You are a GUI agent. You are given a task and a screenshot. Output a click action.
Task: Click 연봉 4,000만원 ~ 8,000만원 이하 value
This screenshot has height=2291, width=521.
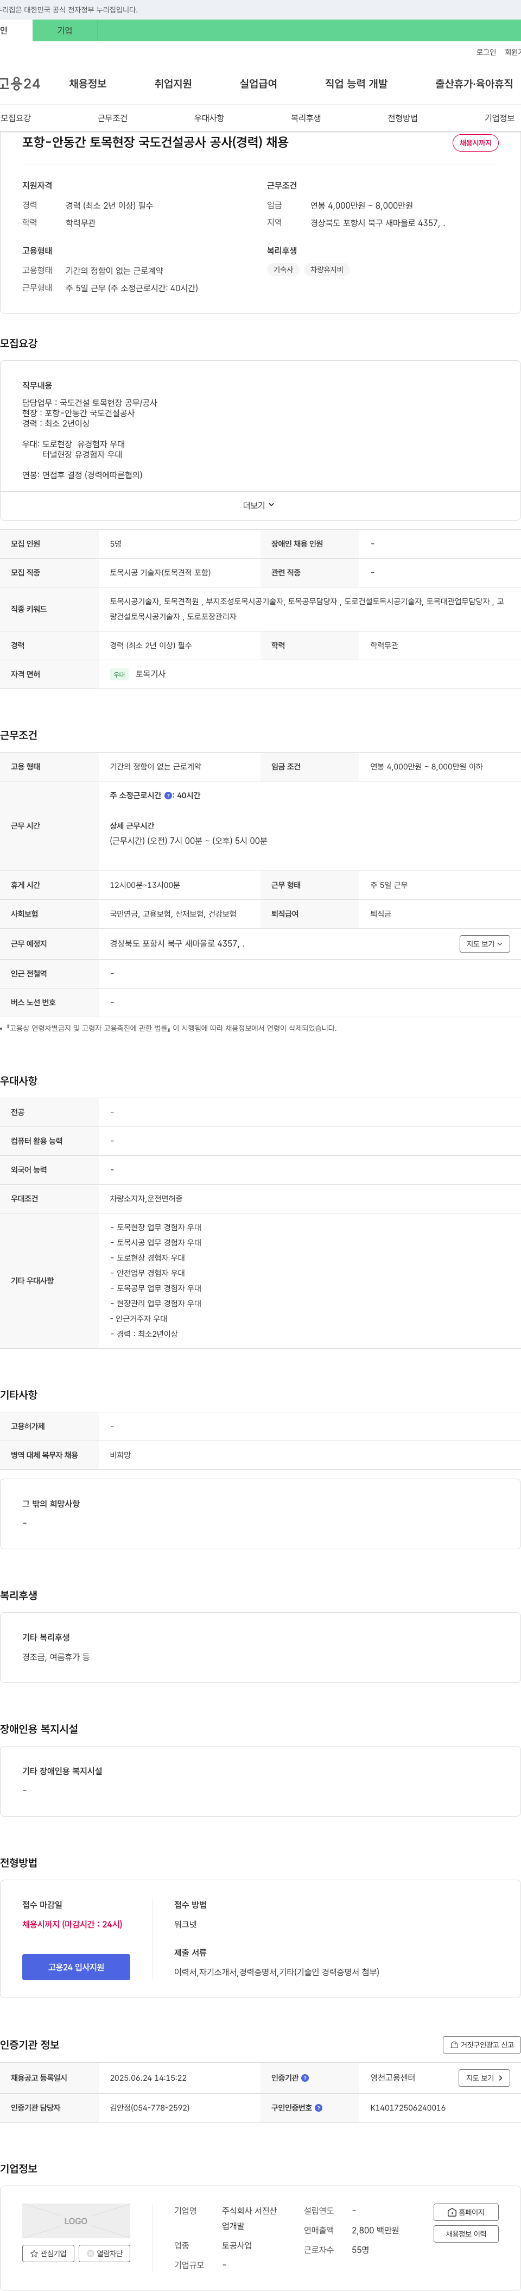click(426, 767)
